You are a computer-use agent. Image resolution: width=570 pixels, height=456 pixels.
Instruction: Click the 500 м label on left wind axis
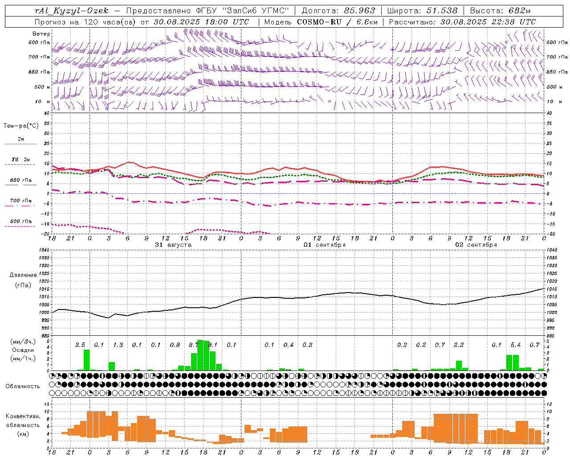[42, 87]
